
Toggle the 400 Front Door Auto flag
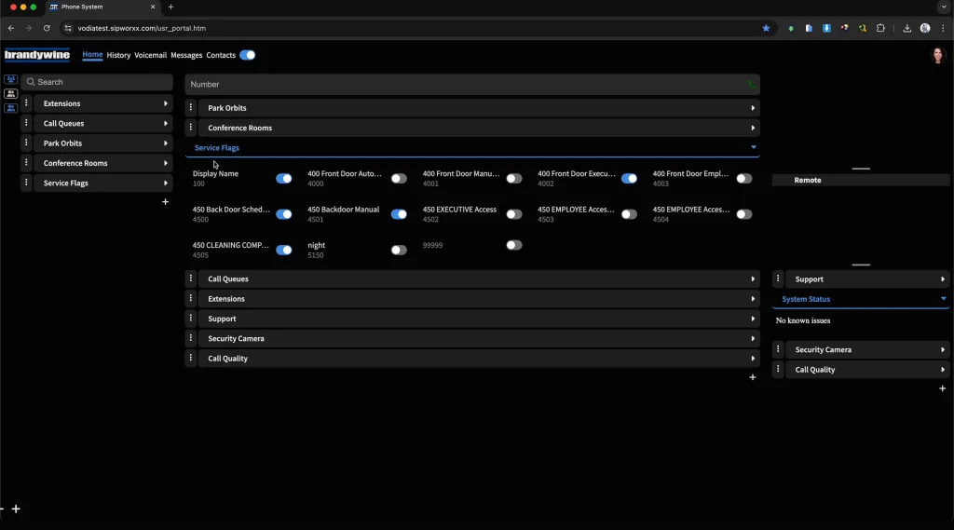tap(399, 178)
